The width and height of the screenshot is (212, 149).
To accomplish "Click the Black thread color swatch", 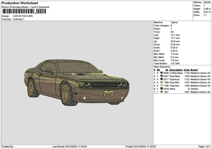I will pos(162,89).
